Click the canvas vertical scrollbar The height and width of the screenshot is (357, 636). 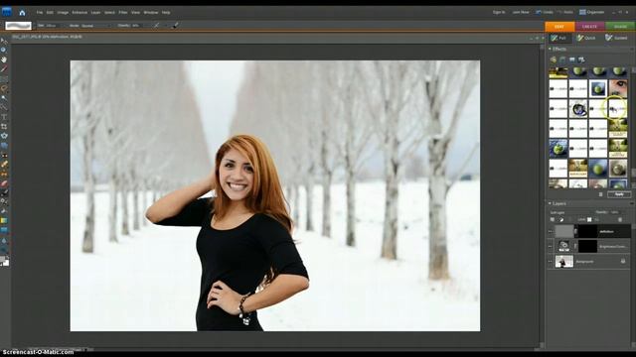click(542, 194)
